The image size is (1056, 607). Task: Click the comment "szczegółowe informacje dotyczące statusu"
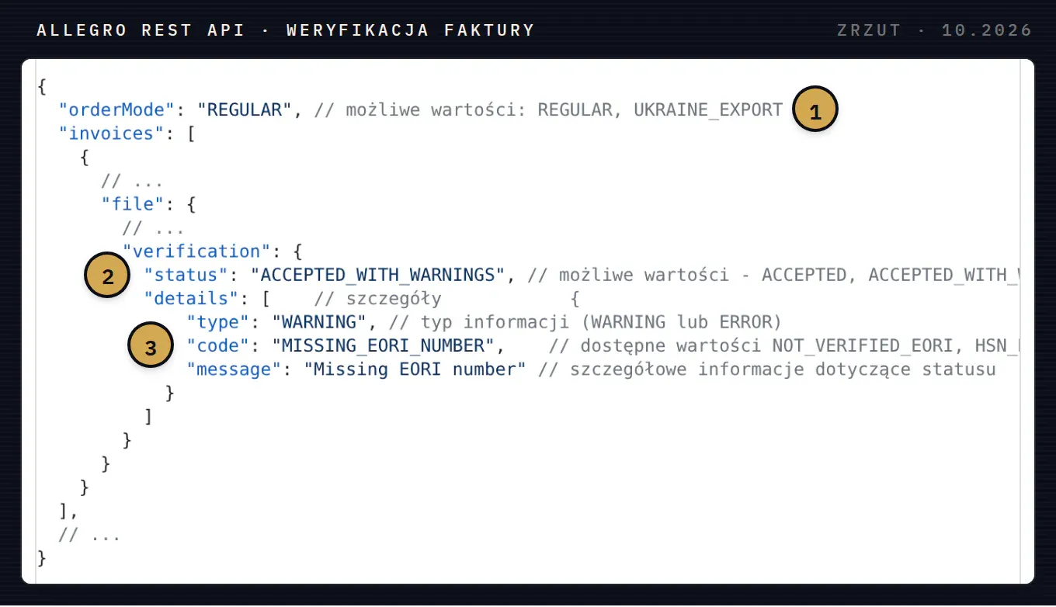pyautogui.click(x=766, y=369)
